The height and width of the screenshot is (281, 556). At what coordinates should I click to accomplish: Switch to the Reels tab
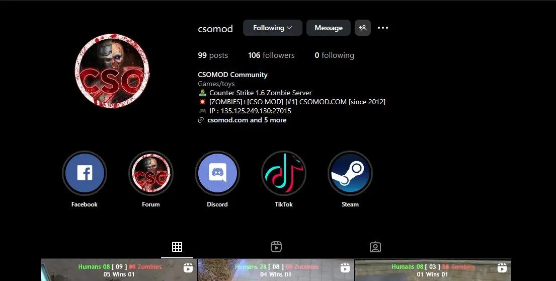(276, 247)
